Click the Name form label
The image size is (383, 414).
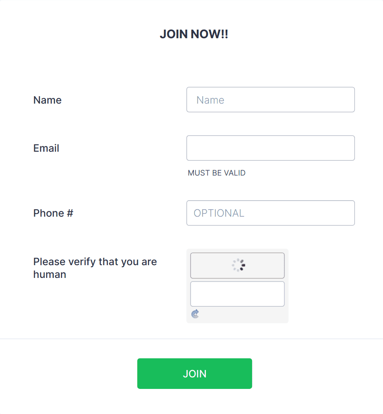pos(47,100)
